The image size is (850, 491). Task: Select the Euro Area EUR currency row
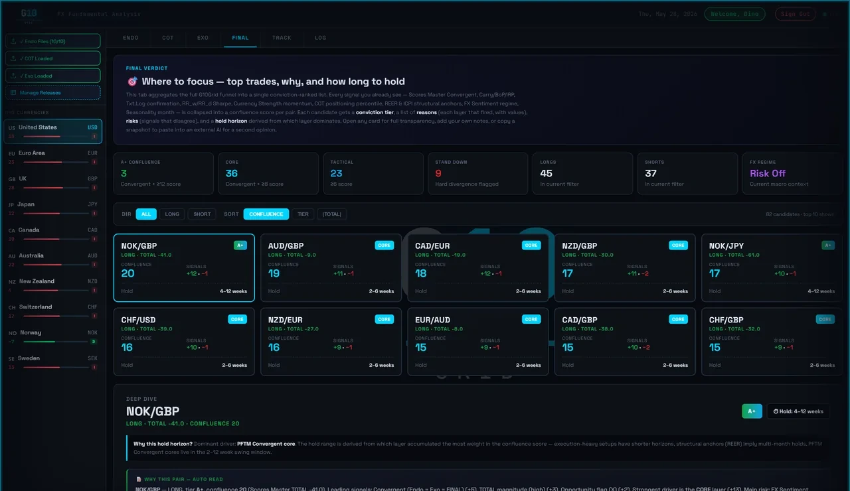(x=53, y=157)
